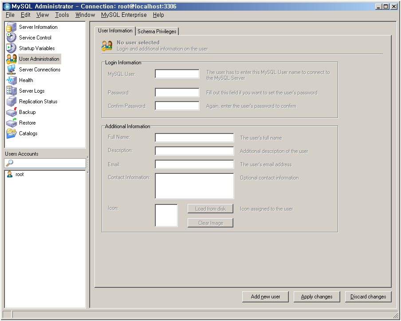Focus the Password field

[177, 93]
